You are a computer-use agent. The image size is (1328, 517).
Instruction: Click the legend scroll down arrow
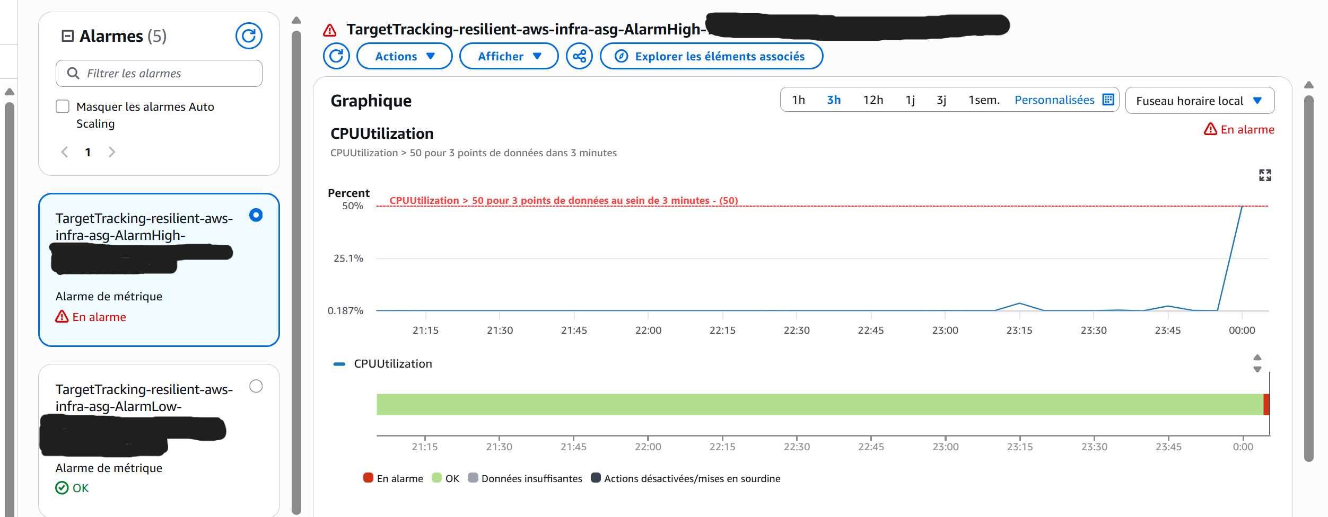click(x=1257, y=369)
